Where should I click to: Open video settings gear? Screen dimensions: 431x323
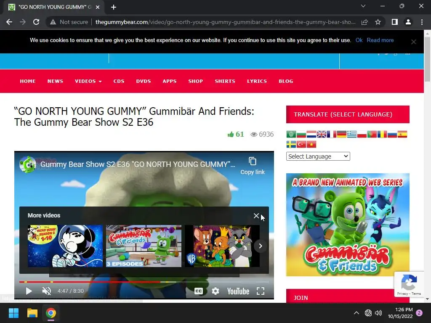click(x=215, y=291)
